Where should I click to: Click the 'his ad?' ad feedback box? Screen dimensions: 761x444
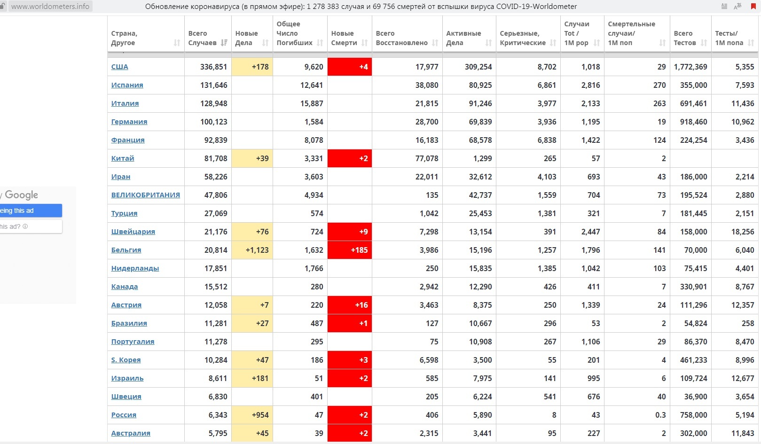[x=31, y=226]
